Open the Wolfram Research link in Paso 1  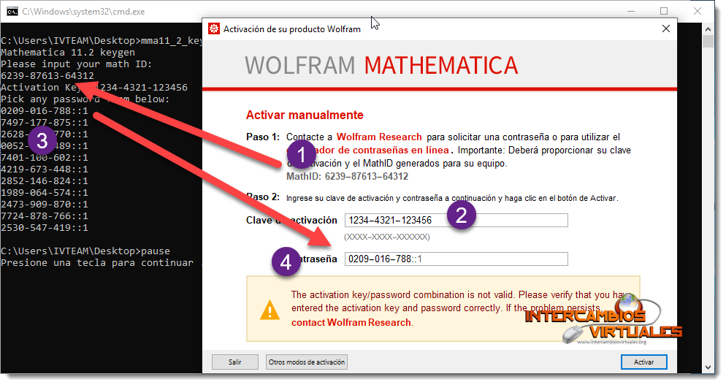click(379, 137)
